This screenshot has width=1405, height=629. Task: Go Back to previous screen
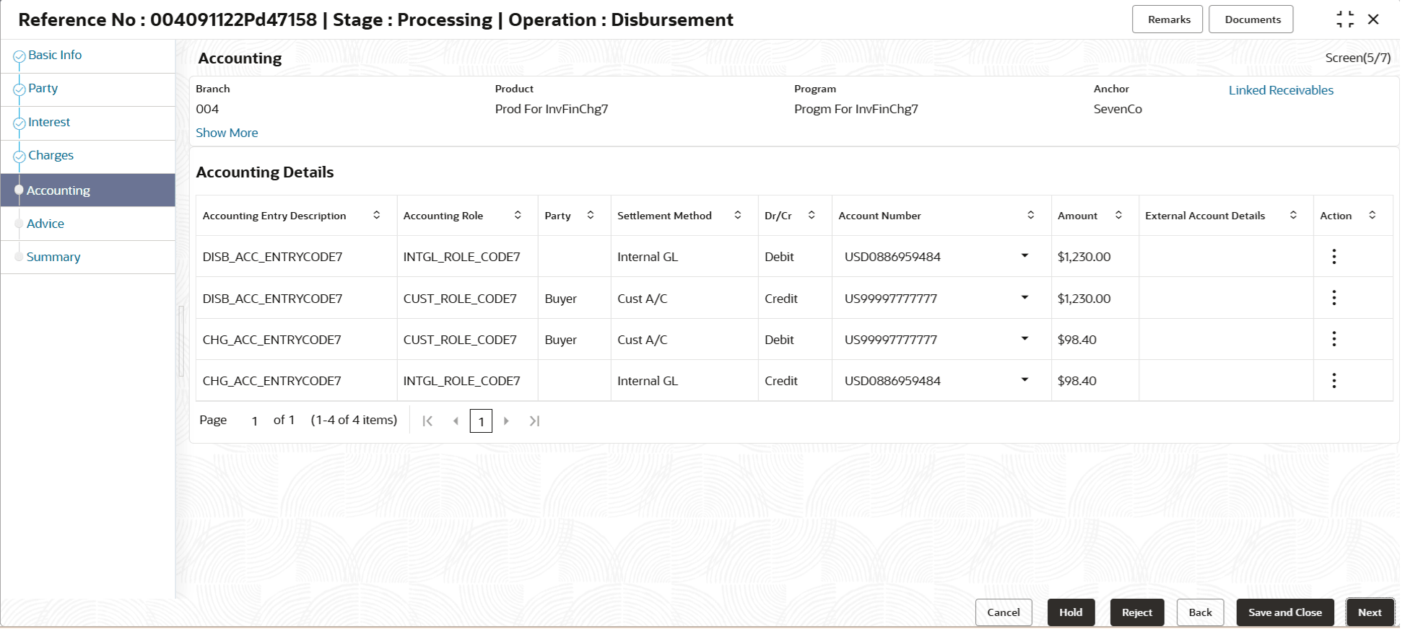pos(1200,612)
